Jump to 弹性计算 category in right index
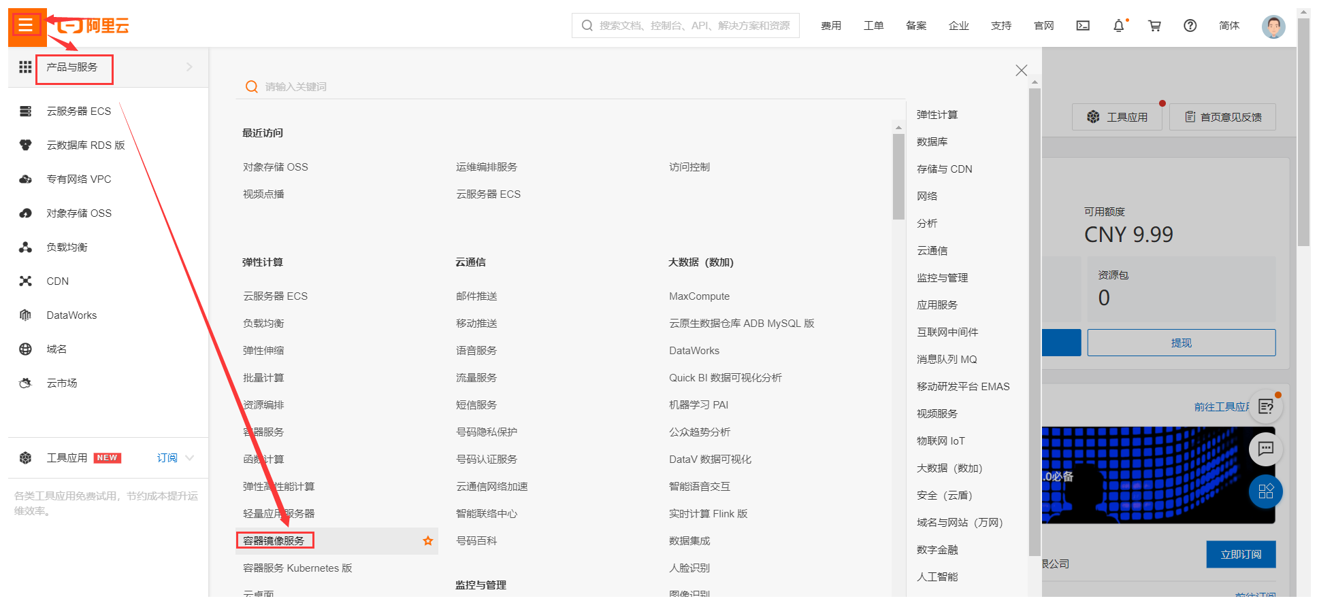This screenshot has height=605, width=1319. click(937, 114)
